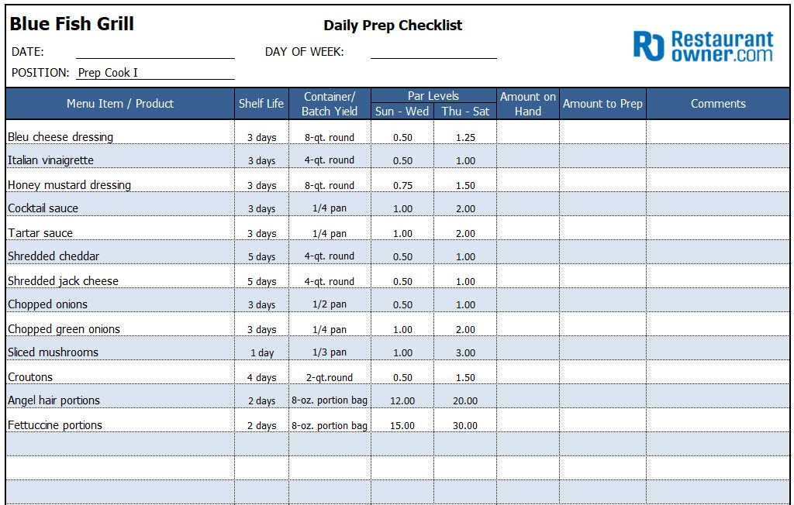Select Shredded cheddar shelf life 5 days
The width and height of the screenshot is (794, 505).
click(x=262, y=252)
